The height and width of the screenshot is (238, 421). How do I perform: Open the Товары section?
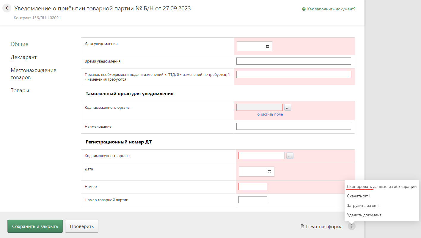pos(20,90)
